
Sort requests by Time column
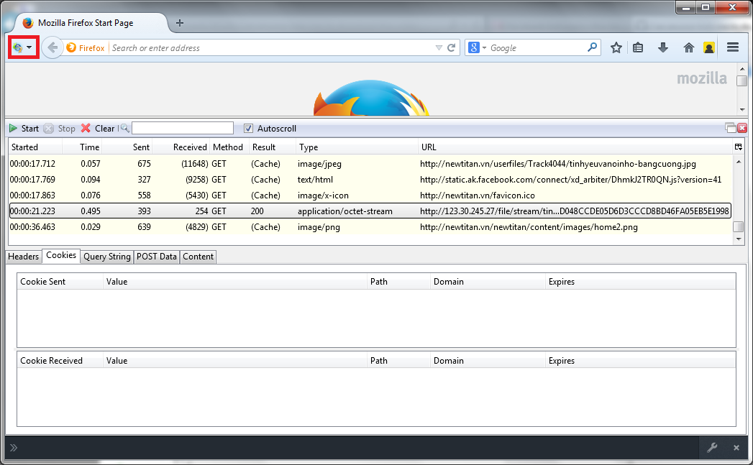point(82,147)
